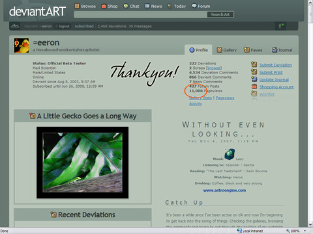This screenshot has height=234, width=313.
Task: Open the Wishlist link
Action: [267, 94]
